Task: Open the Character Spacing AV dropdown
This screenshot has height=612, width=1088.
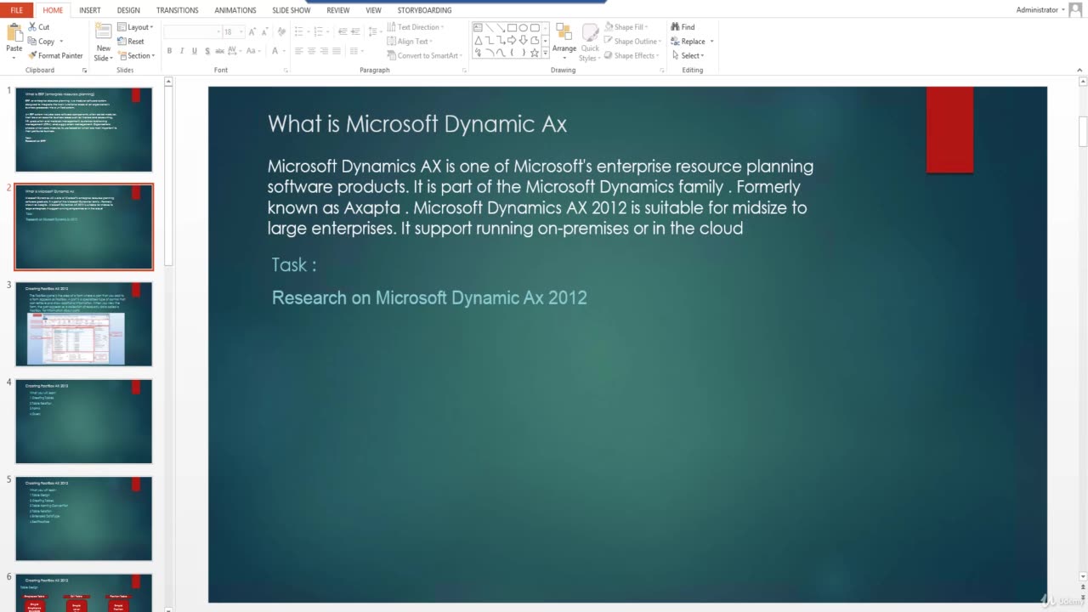Action: 235,51
